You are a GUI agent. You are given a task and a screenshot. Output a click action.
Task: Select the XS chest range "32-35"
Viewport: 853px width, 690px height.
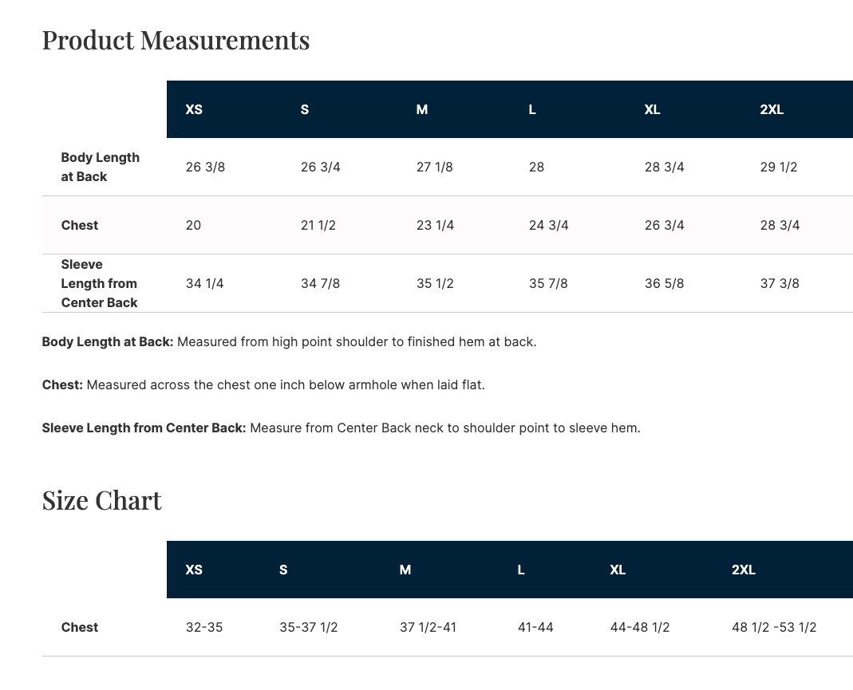(204, 627)
